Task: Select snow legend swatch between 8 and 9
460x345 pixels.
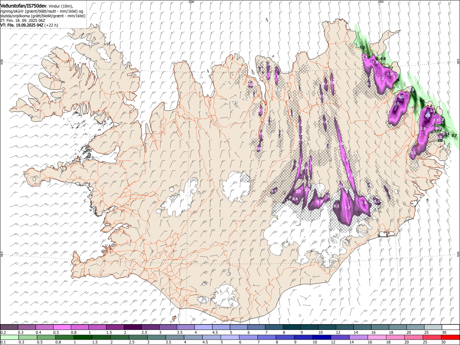Action: (x=291, y=327)
